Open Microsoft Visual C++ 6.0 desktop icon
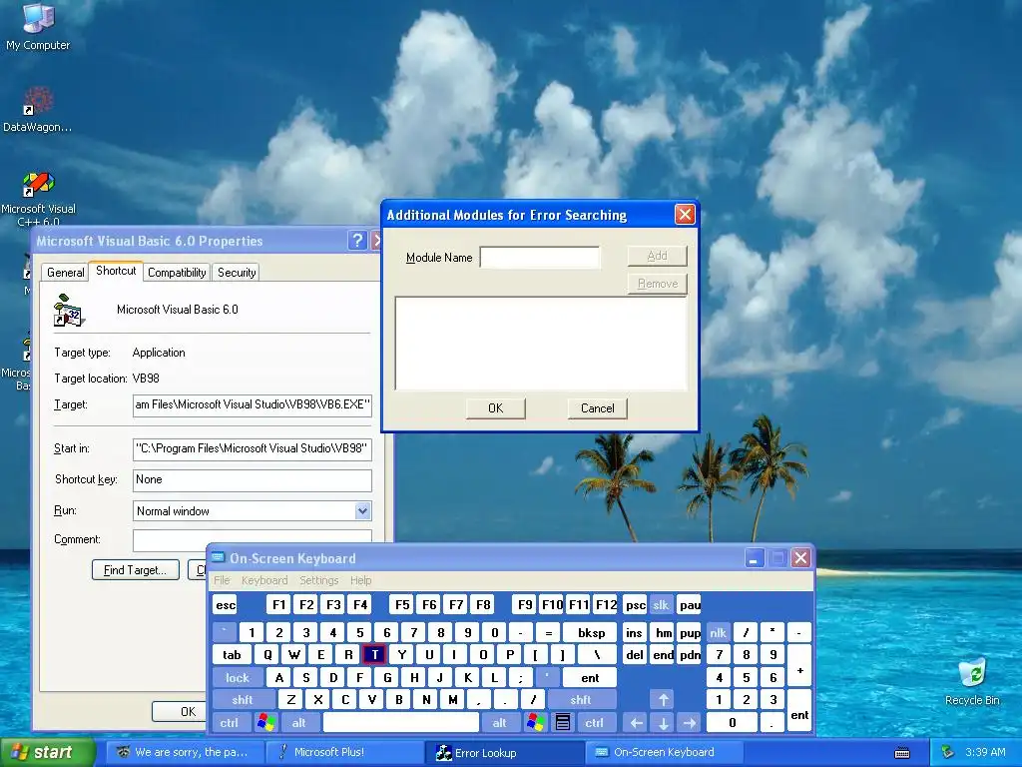Image resolution: width=1022 pixels, height=767 pixels. (38, 199)
